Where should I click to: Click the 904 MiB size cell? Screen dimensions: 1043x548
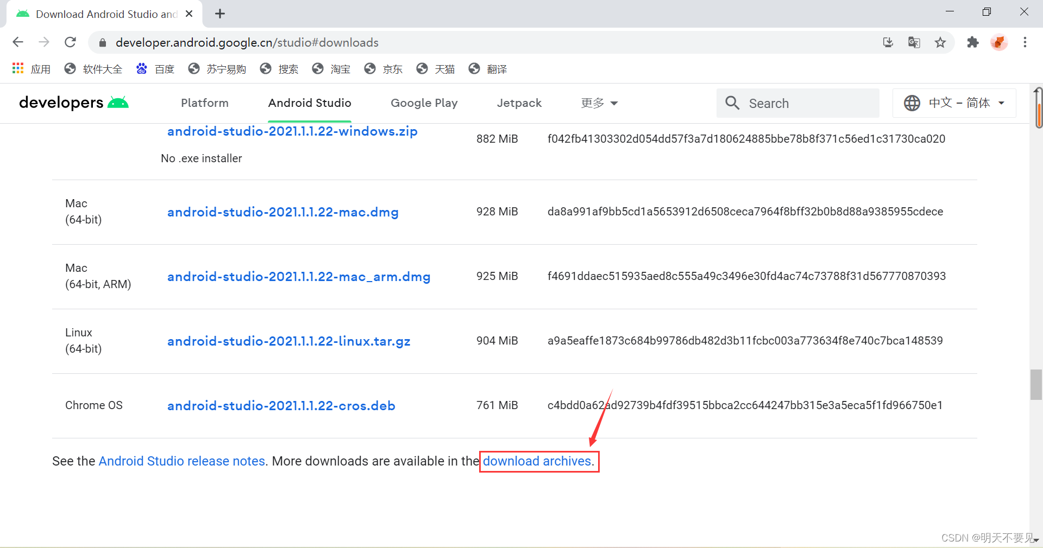(x=497, y=341)
